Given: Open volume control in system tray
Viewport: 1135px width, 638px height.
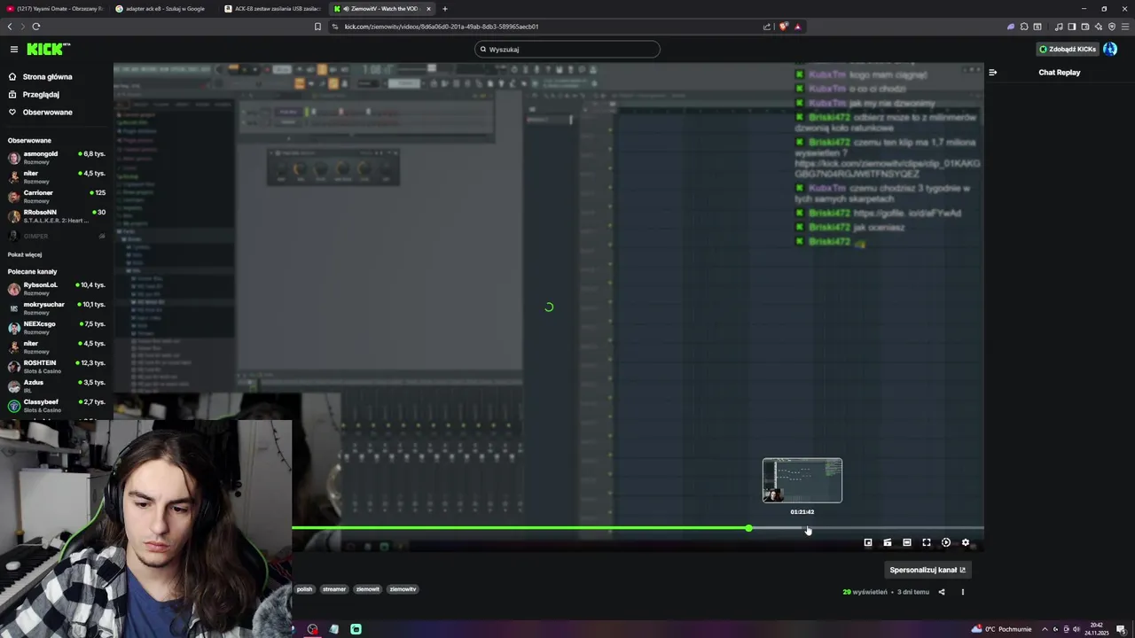Looking at the screenshot, I should pos(1076,629).
